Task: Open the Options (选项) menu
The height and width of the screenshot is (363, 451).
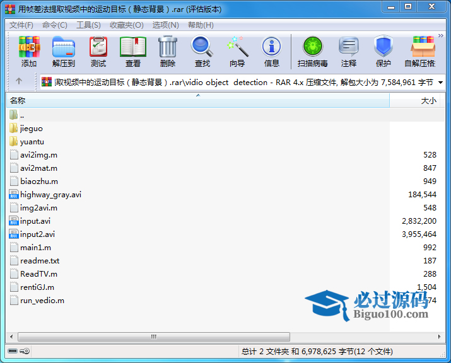Action: [165, 25]
